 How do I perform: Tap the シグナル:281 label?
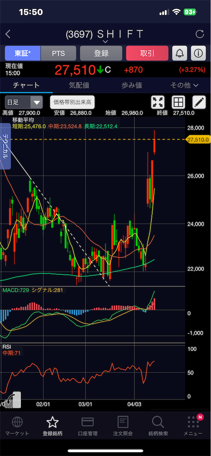pos(46,290)
